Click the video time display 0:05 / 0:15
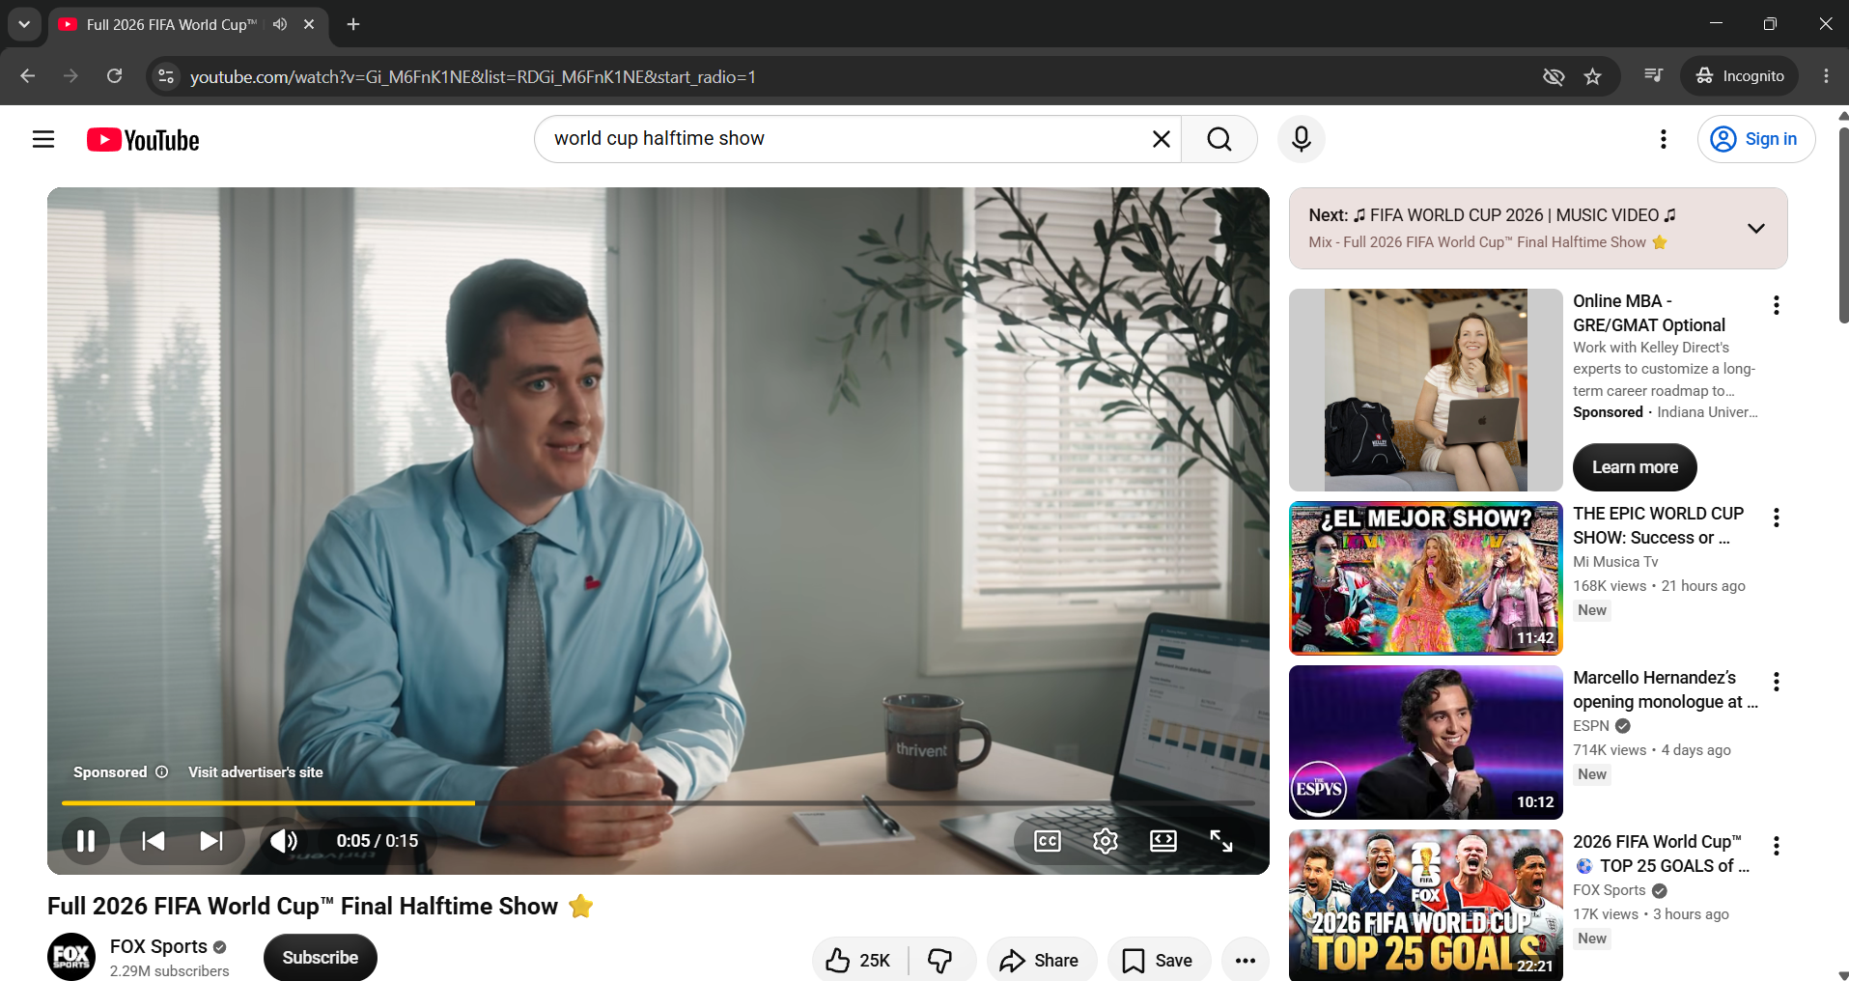1849x981 pixels. 377,841
